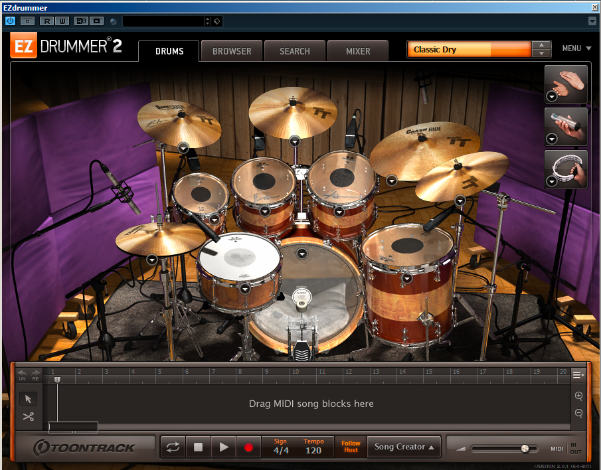Click the tambourine percussion thumbnail
Image resolution: width=601 pixels, height=470 pixels.
point(566,169)
